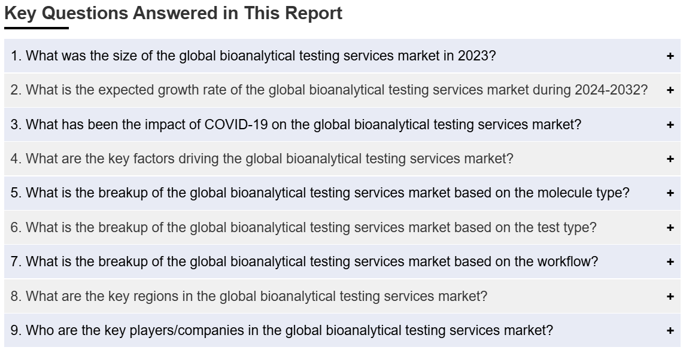
Task: Click the Key Questions Answered heading
Action: point(174,13)
